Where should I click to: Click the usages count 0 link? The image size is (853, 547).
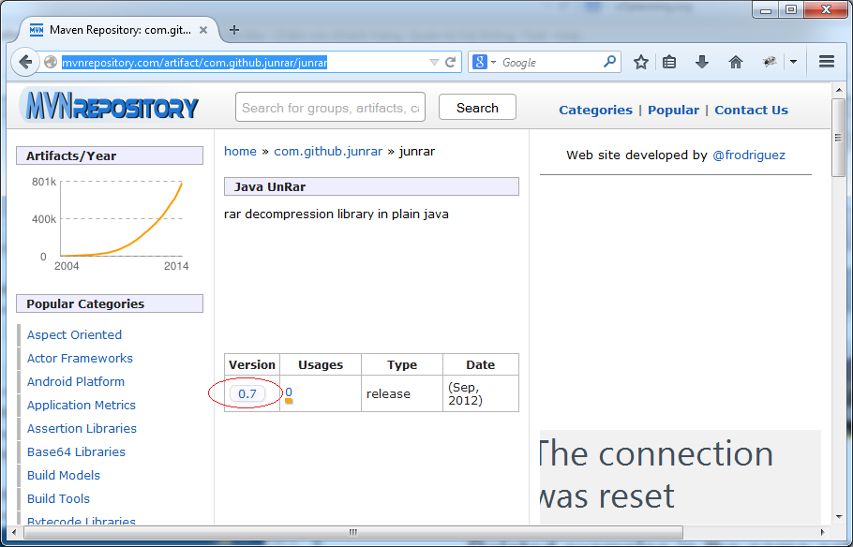tap(289, 392)
